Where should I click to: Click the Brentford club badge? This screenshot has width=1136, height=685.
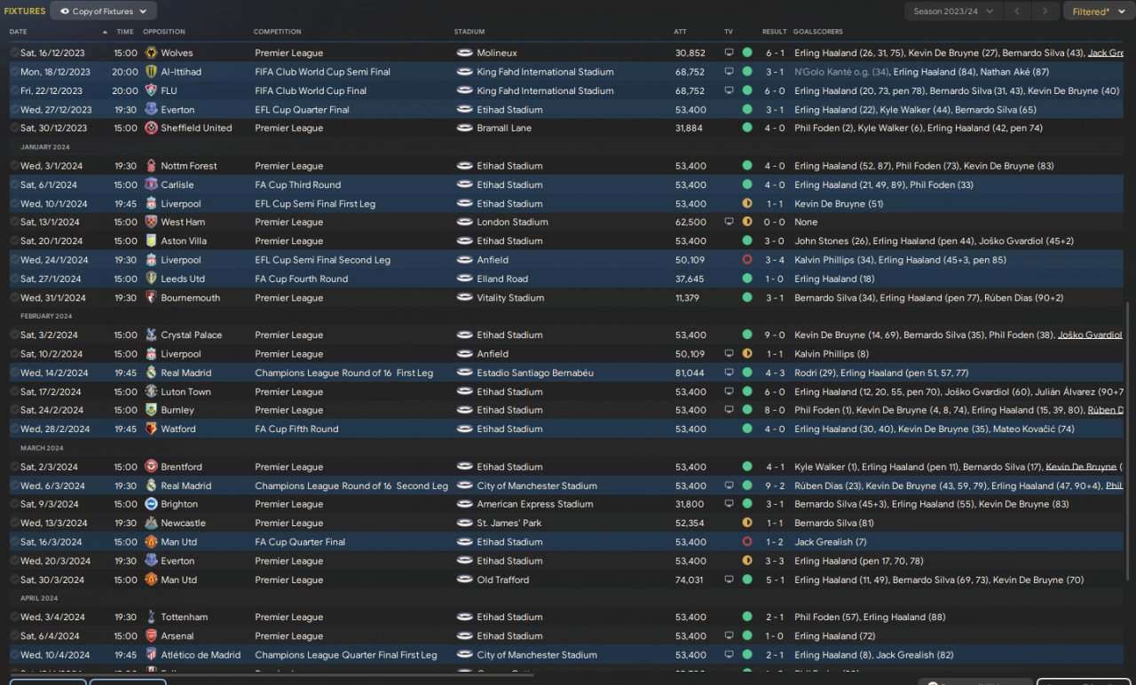point(151,467)
